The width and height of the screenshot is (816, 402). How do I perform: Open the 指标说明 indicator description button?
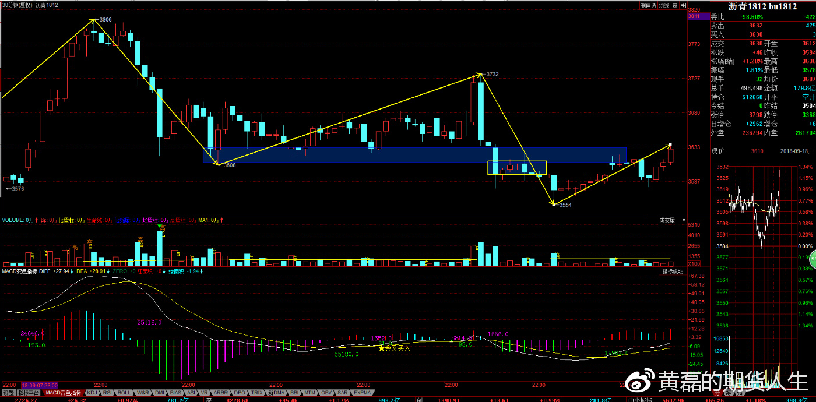673,271
